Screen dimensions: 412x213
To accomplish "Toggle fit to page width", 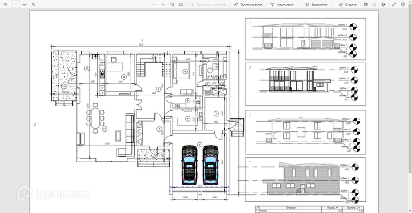I will click(x=181, y=4).
